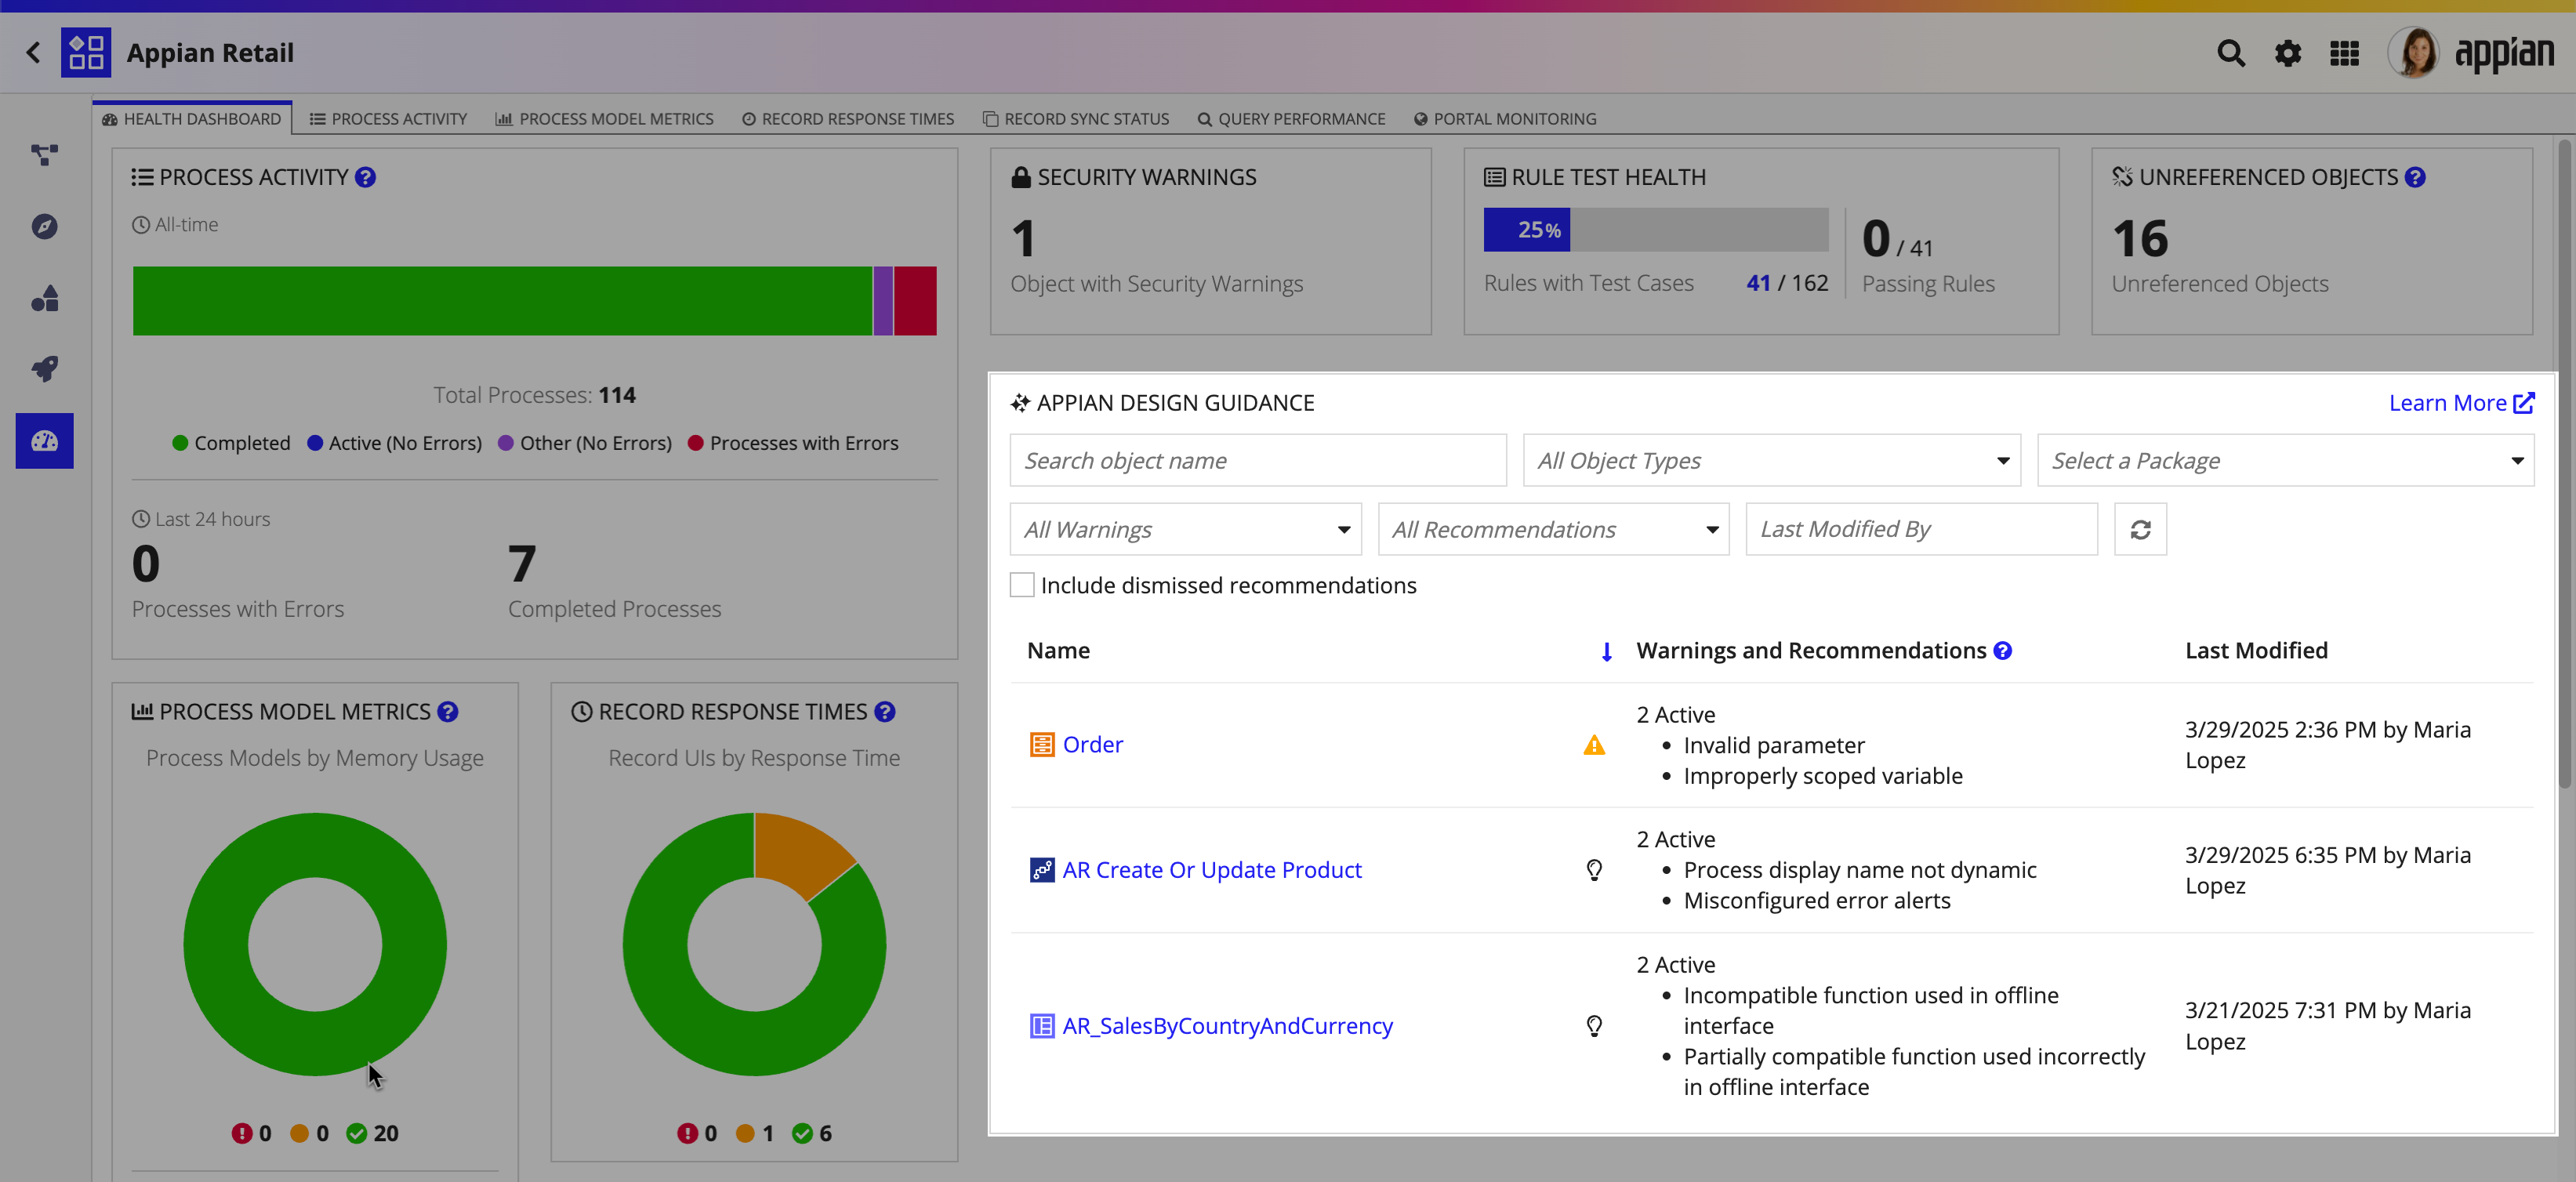2576x1182 pixels.
Task: Expand the All Recommendations dropdown
Action: tap(1553, 529)
